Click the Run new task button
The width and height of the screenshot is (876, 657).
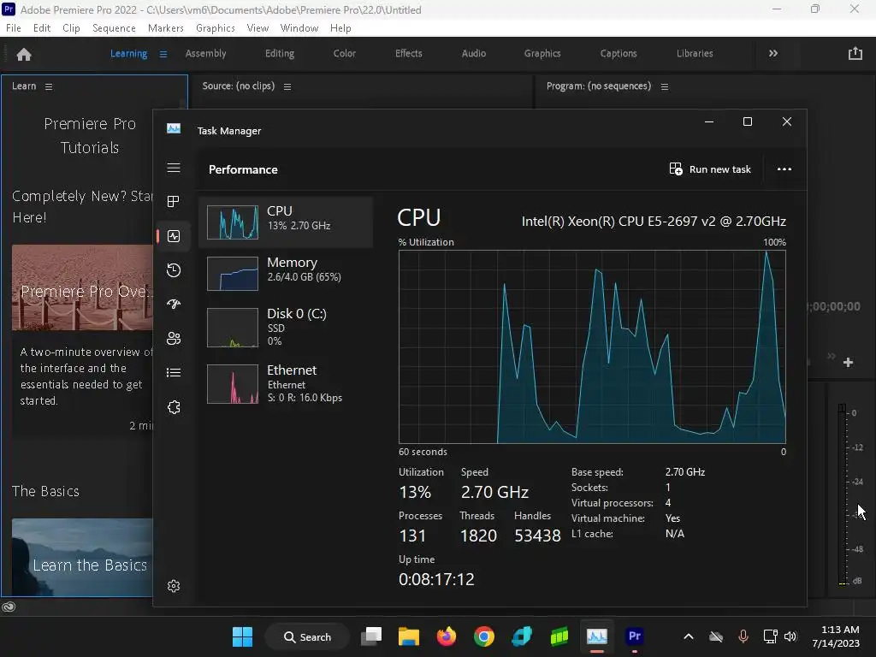[x=710, y=169]
